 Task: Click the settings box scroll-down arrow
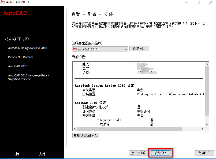[207, 124]
